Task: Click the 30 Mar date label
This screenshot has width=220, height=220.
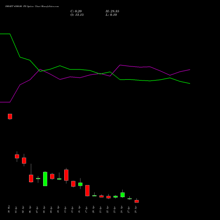Action: point(9,209)
